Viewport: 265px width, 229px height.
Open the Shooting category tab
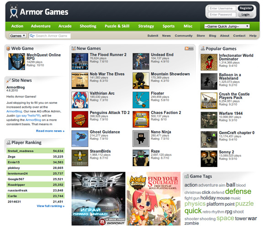coord(88,26)
